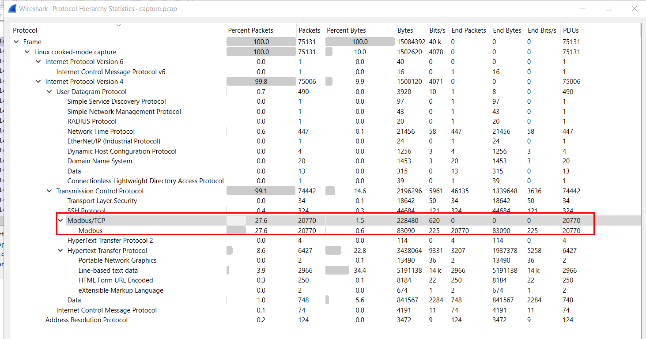Screen dimensions: 646x339
Task: Sort by the Percent Bytes column
Action: 346,30
